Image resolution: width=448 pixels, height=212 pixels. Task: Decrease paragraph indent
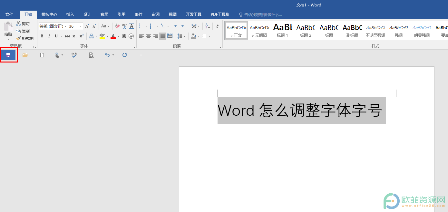pos(177,26)
